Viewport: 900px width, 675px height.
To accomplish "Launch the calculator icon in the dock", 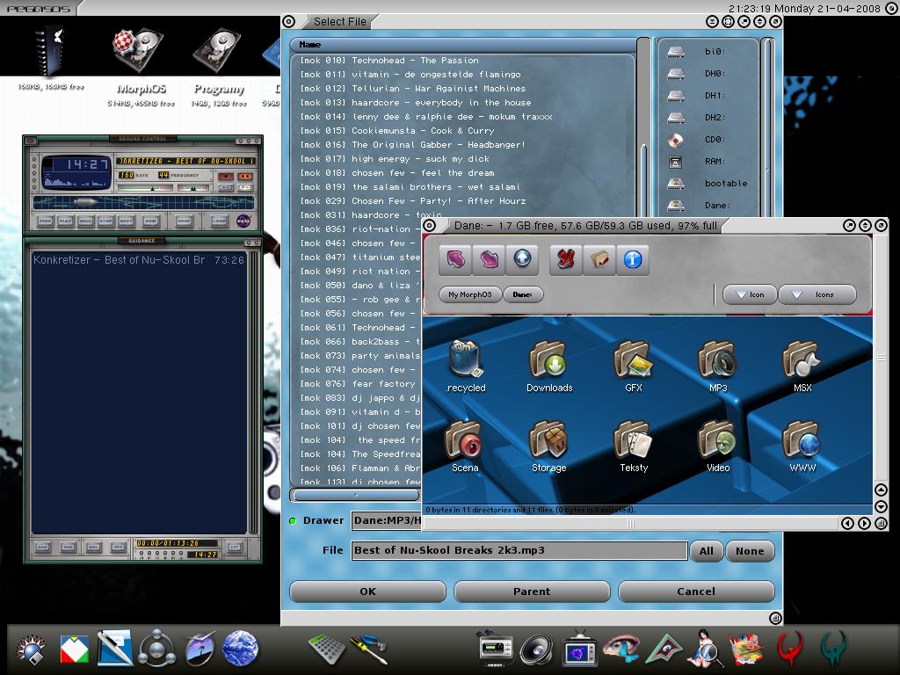I will tap(327, 650).
